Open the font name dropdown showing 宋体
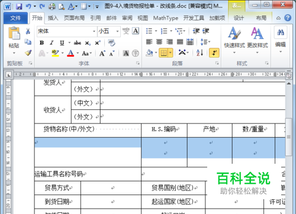296x214 pixels. point(67,31)
